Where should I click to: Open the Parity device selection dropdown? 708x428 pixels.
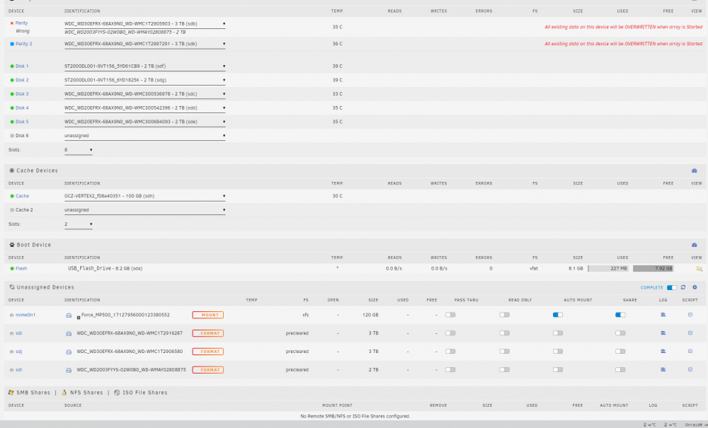144,24
